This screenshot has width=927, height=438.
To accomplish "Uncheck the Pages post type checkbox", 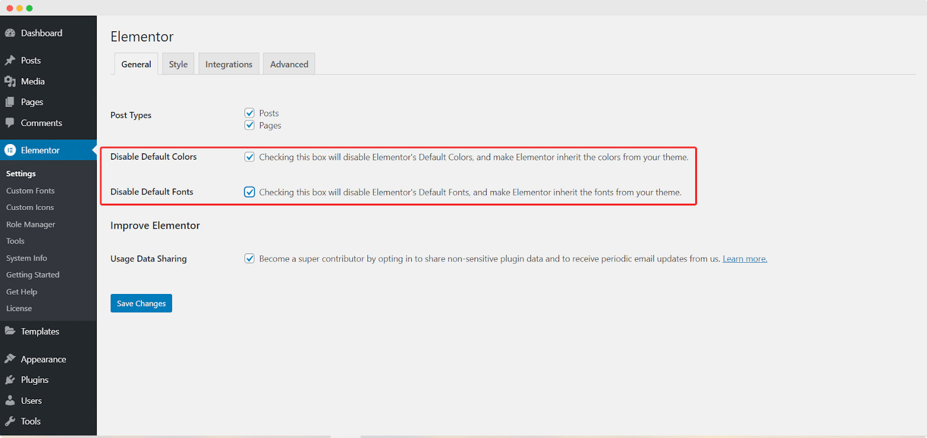I will coord(250,125).
